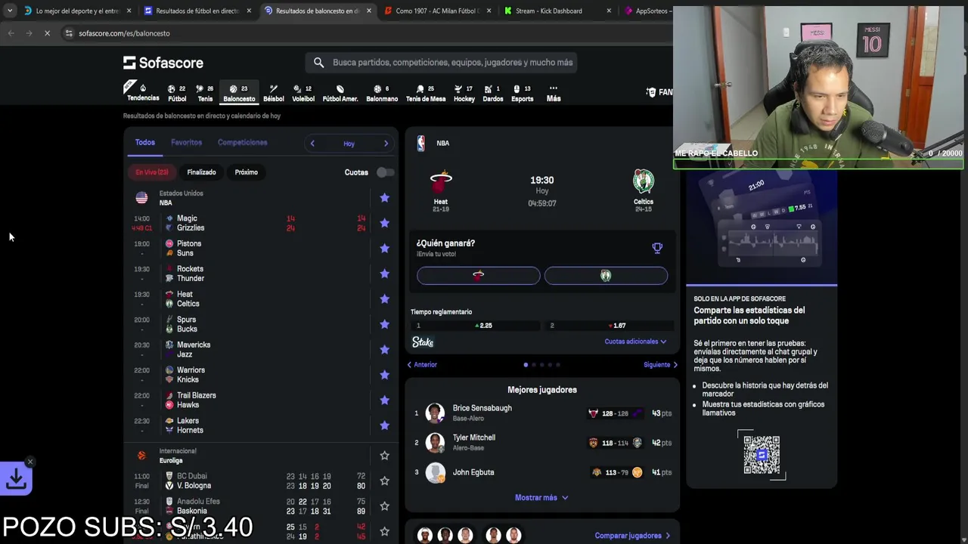
Task: Filter by Próximo matches
Action: point(246,172)
